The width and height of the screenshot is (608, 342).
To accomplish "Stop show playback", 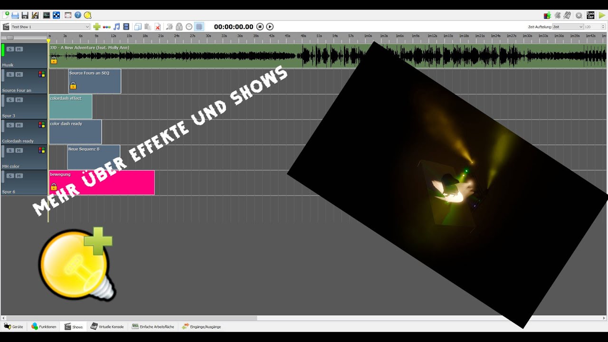I will point(260,27).
